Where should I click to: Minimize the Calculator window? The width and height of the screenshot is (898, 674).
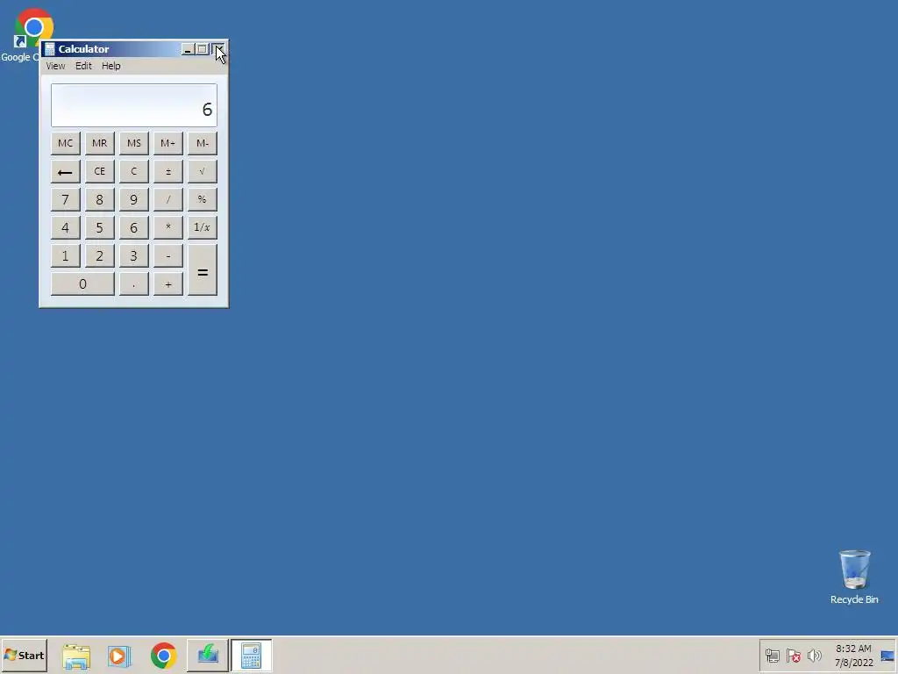click(x=188, y=49)
